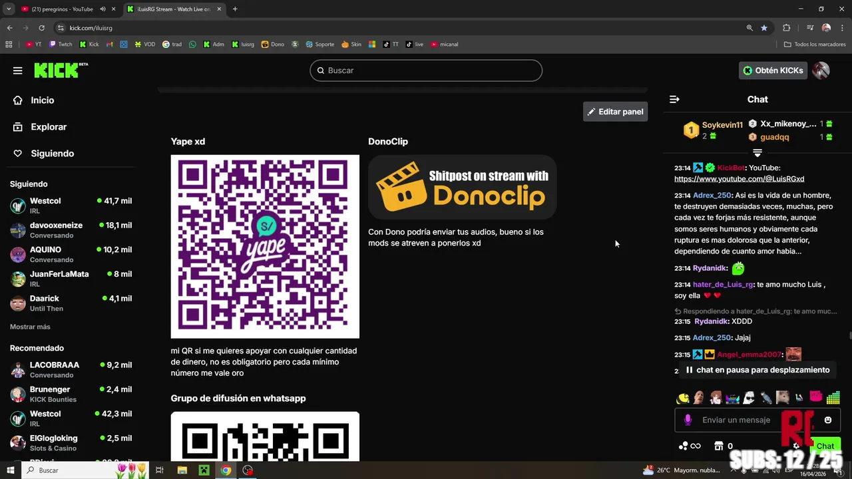Open Brunenger recommended channel
Image resolution: width=852 pixels, height=479 pixels.
click(x=71, y=394)
